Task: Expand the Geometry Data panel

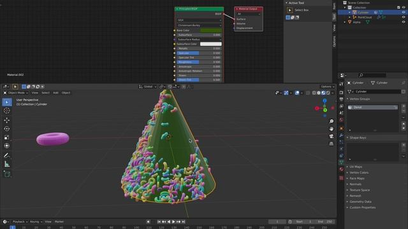Action: pos(360,202)
